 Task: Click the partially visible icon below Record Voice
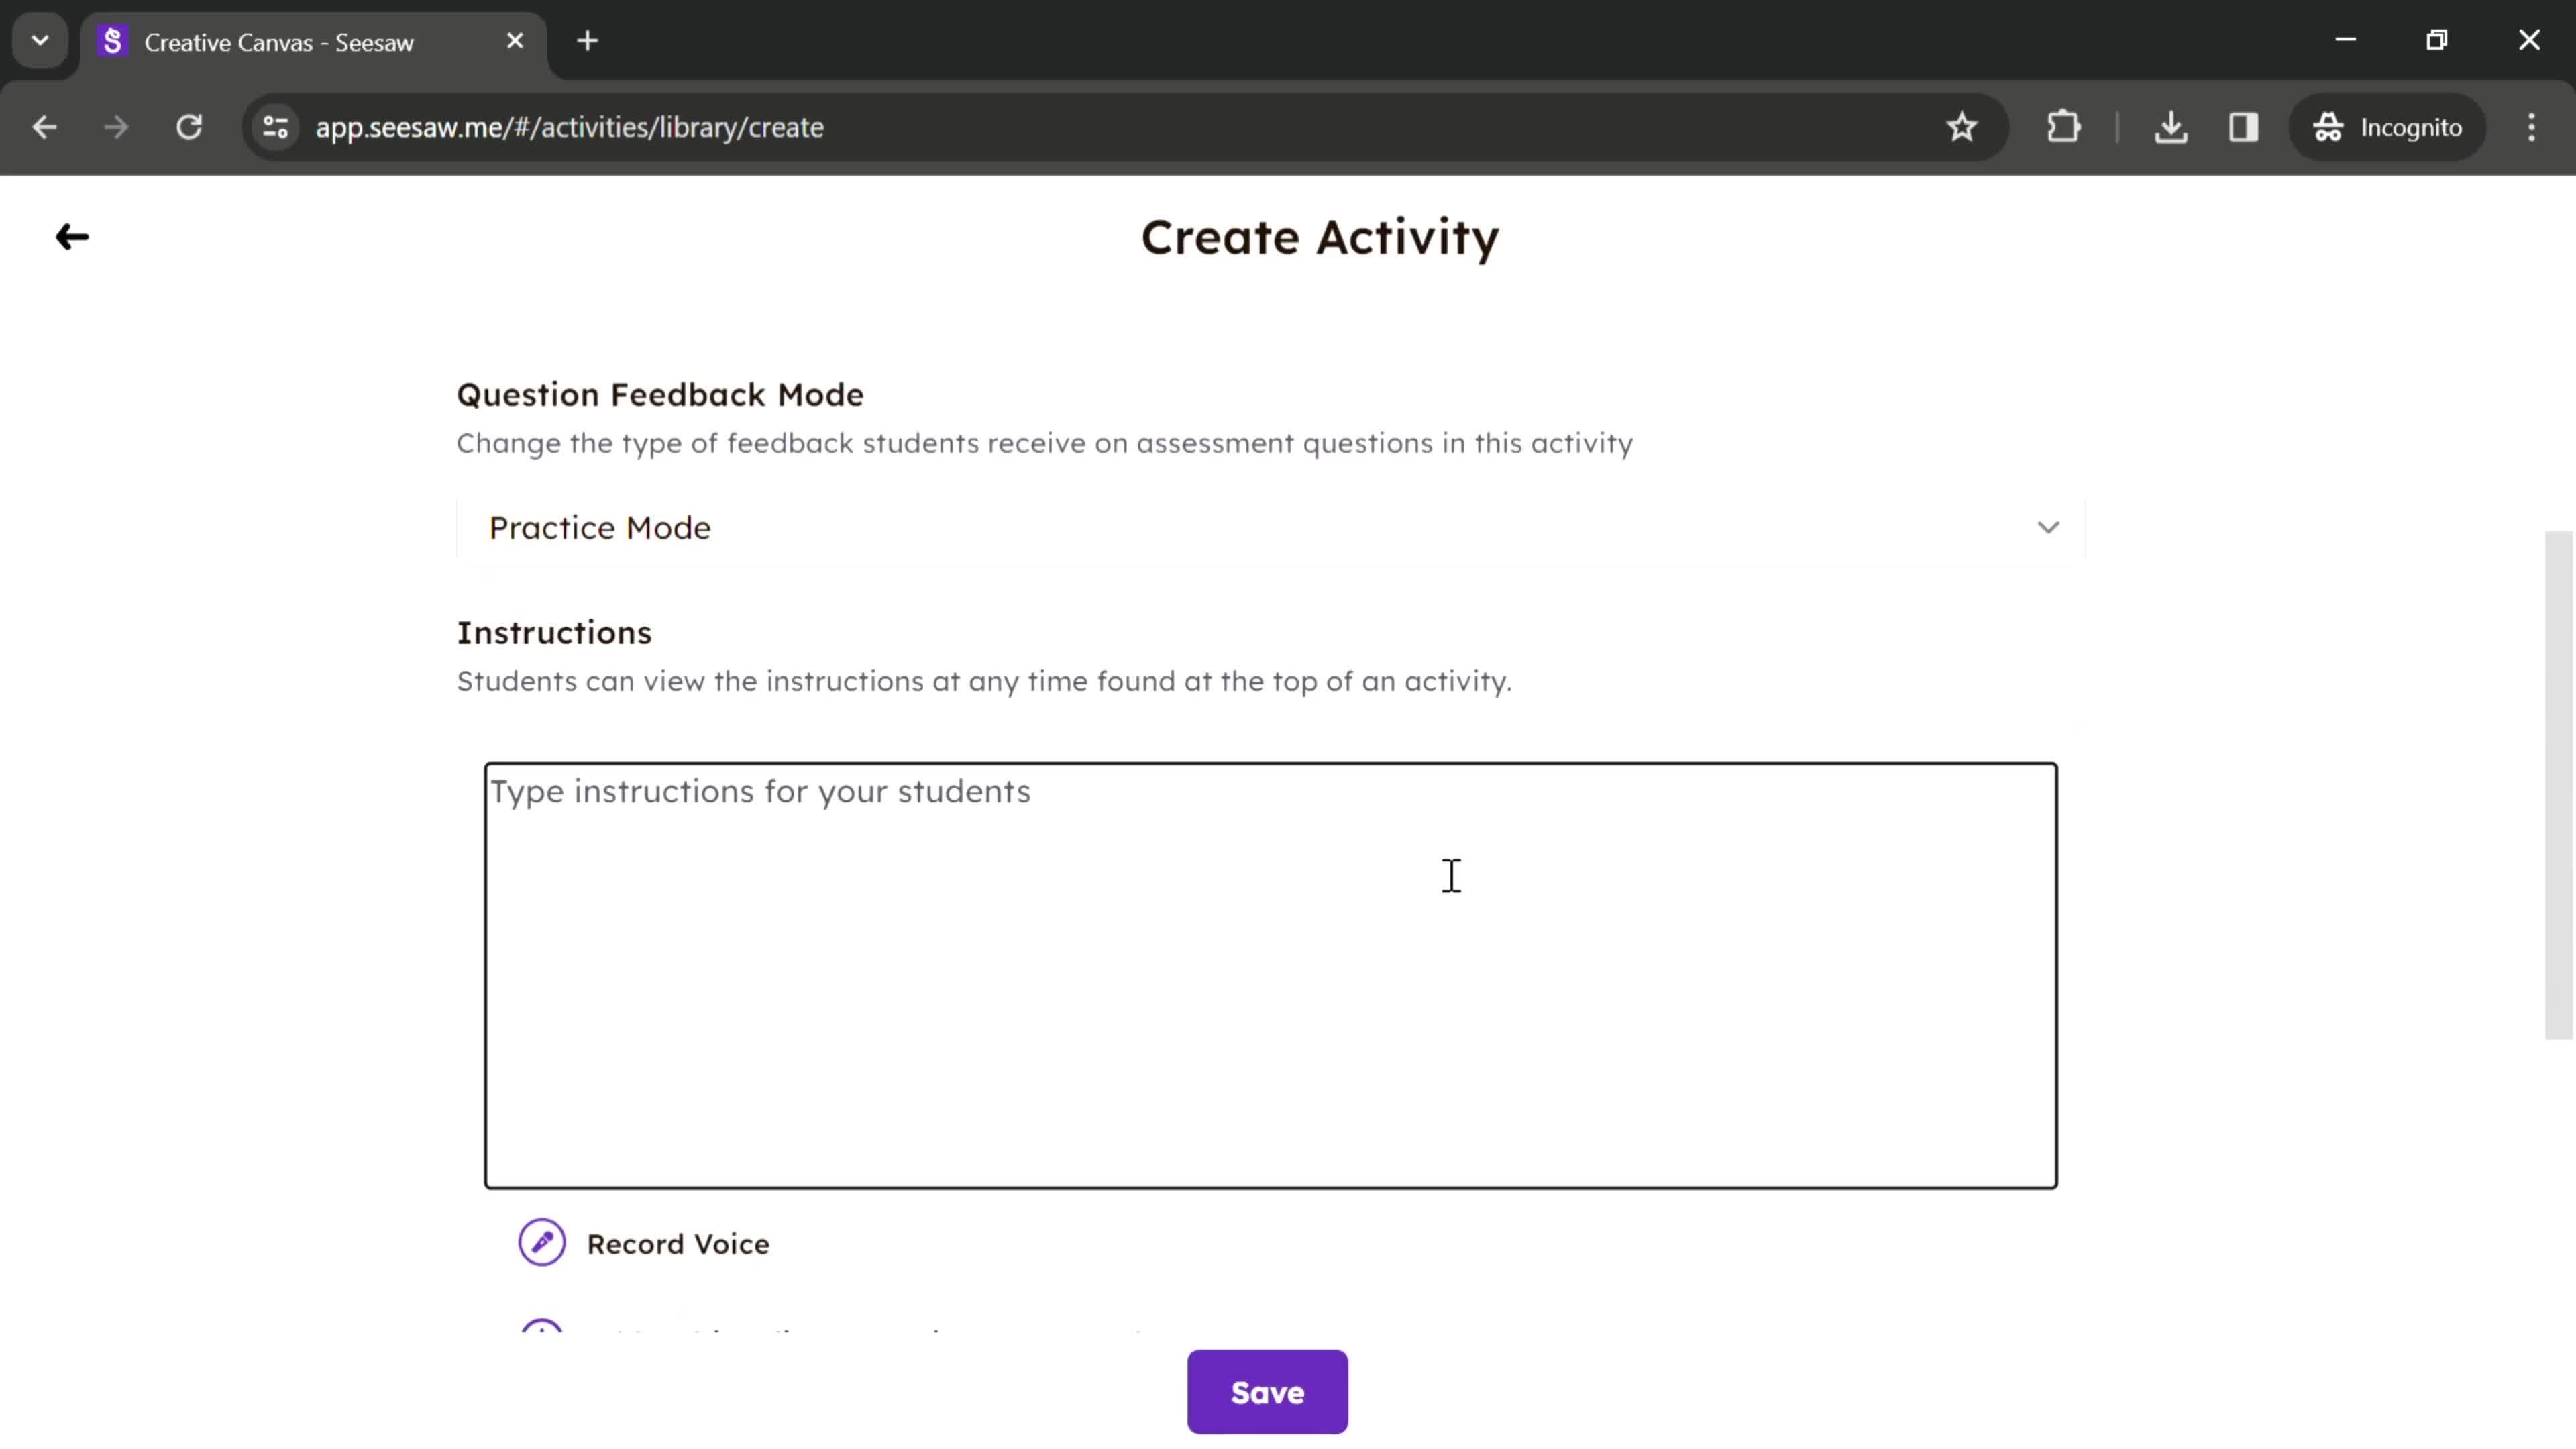click(541, 1330)
